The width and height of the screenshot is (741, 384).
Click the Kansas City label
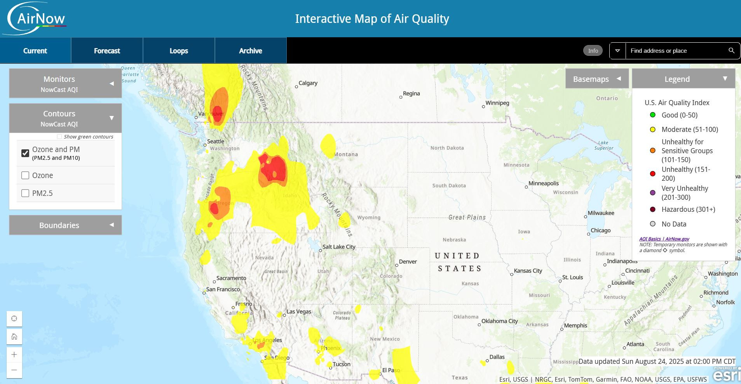point(528,271)
